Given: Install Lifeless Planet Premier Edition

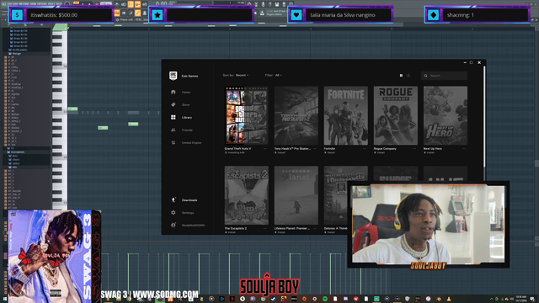Looking at the screenshot, I should point(280,232).
